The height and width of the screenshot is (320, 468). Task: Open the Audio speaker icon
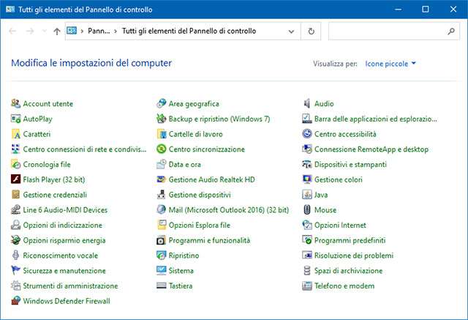point(308,104)
